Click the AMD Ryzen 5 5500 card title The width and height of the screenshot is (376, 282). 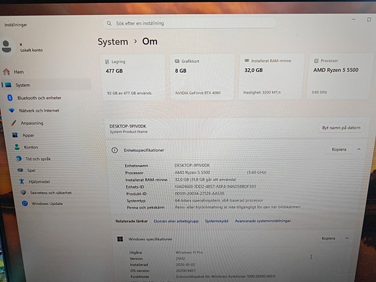[x=335, y=70]
